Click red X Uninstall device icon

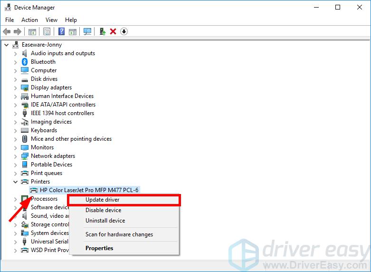pos(113,31)
